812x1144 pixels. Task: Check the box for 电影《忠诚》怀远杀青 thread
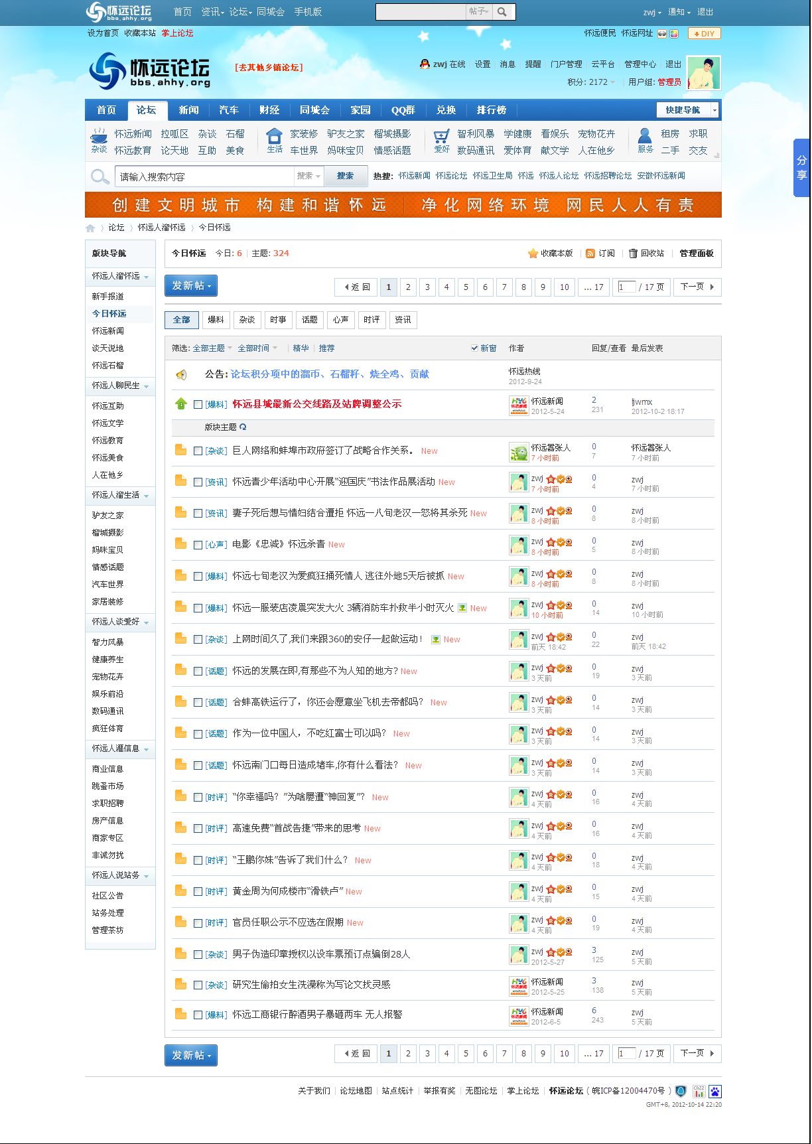(x=198, y=544)
